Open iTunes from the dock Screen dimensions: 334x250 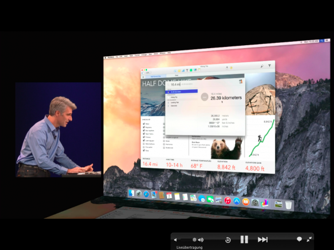pyautogui.click(x=228, y=201)
